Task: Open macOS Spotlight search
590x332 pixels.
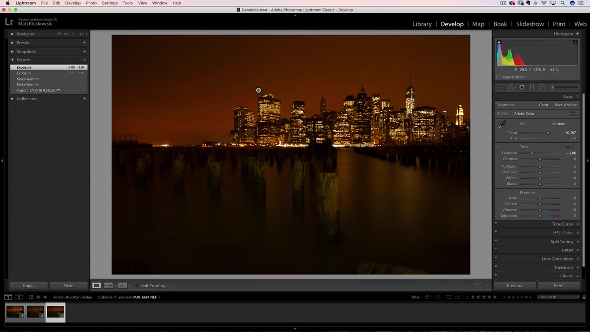Action: [563, 3]
